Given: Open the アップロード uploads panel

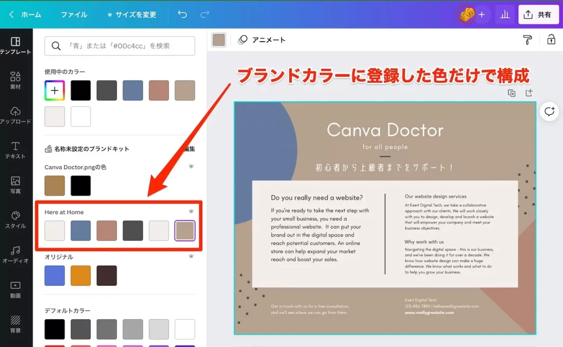Looking at the screenshot, I should [15, 115].
